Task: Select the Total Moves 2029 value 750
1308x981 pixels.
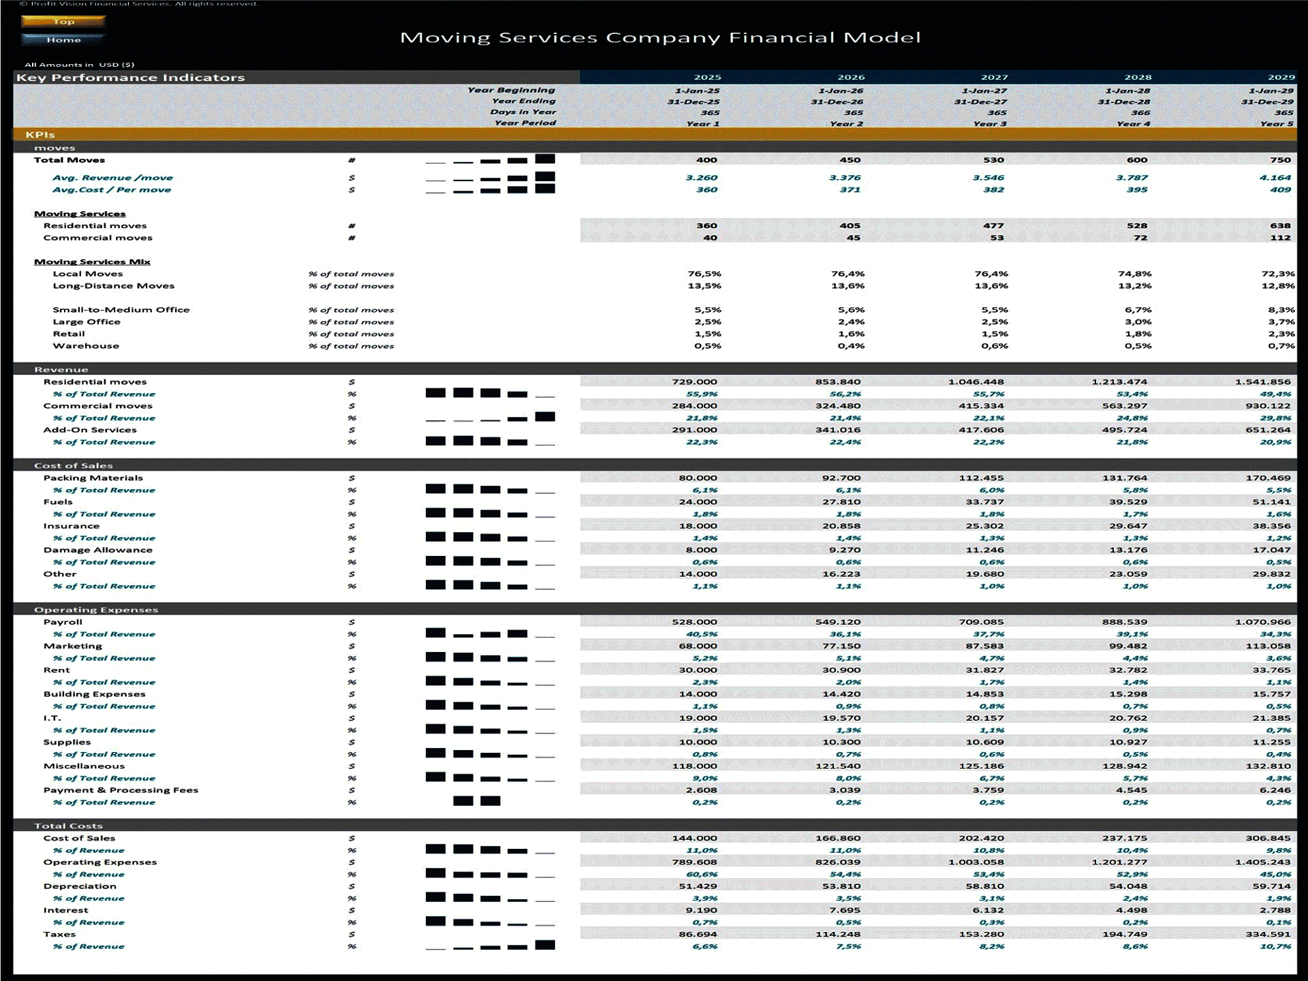Action: (1280, 160)
